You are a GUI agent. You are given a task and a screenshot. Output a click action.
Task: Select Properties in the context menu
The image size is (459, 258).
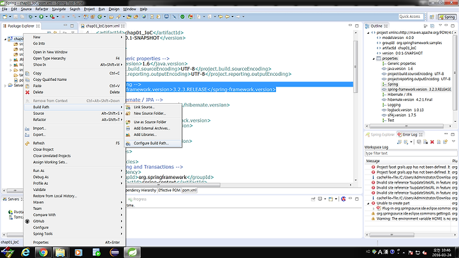pyautogui.click(x=75, y=243)
